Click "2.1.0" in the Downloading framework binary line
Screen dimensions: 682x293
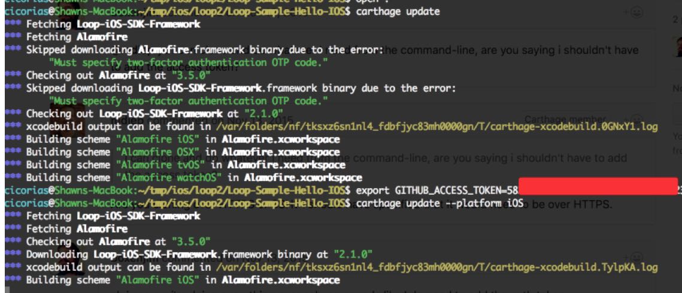coord(353,254)
